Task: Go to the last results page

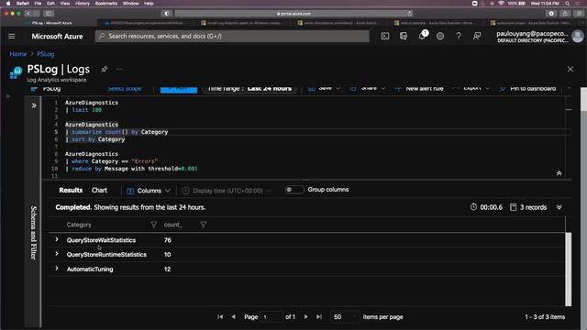Action: [319, 316]
